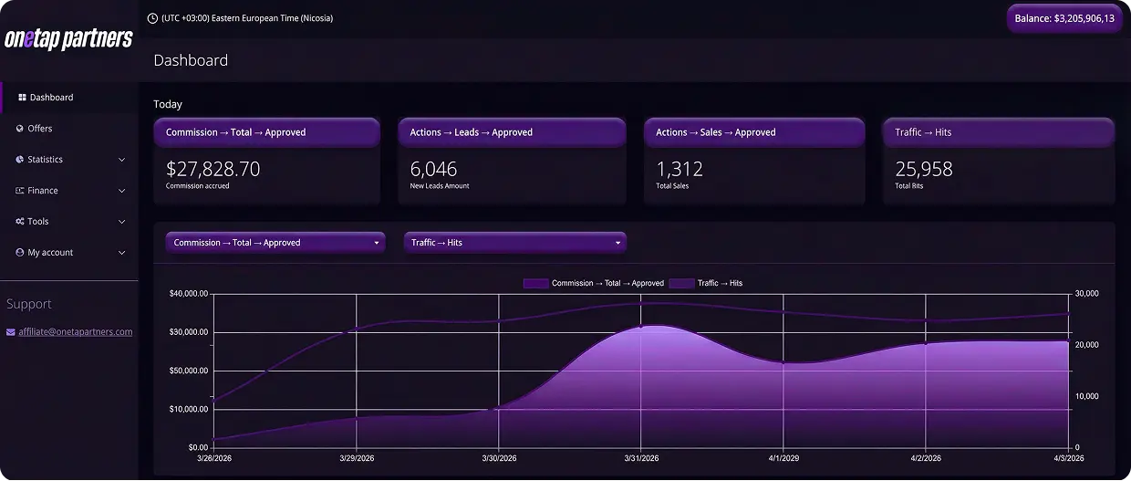This screenshot has height=481, width=1131.
Task: Click the $27,828.70 commission value
Action: [x=213, y=169]
